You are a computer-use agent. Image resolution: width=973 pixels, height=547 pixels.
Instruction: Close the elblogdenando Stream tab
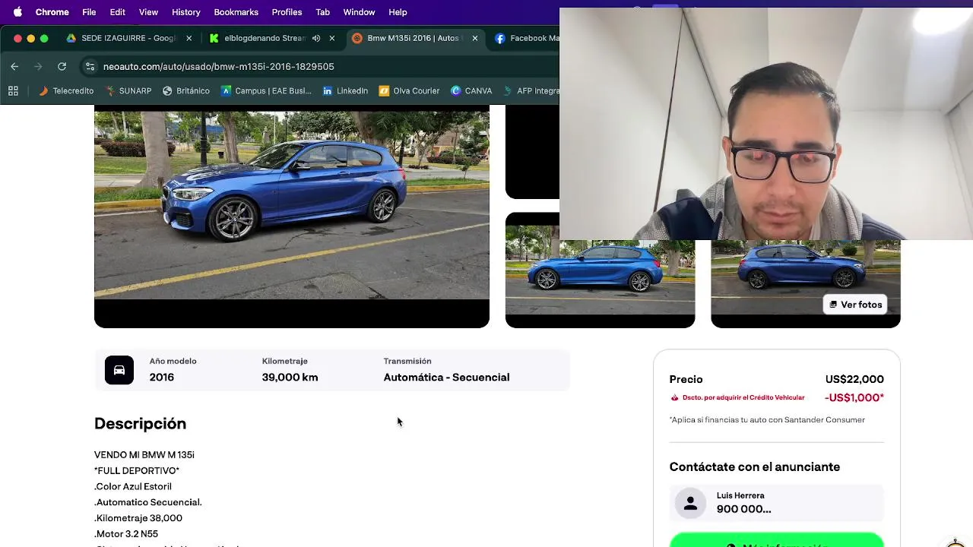click(x=331, y=38)
